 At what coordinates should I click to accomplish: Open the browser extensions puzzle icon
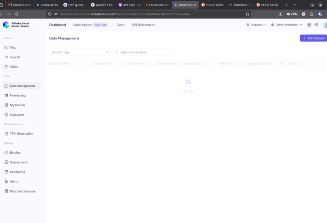click(312, 14)
